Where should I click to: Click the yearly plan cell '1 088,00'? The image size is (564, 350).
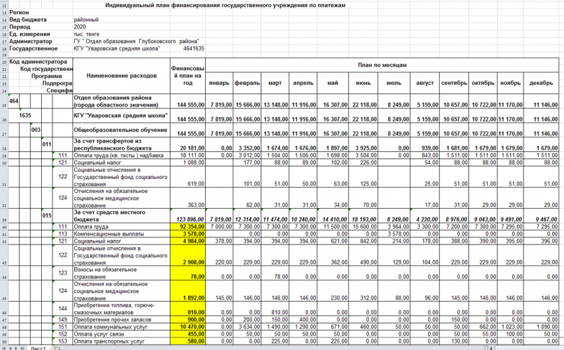187,162
